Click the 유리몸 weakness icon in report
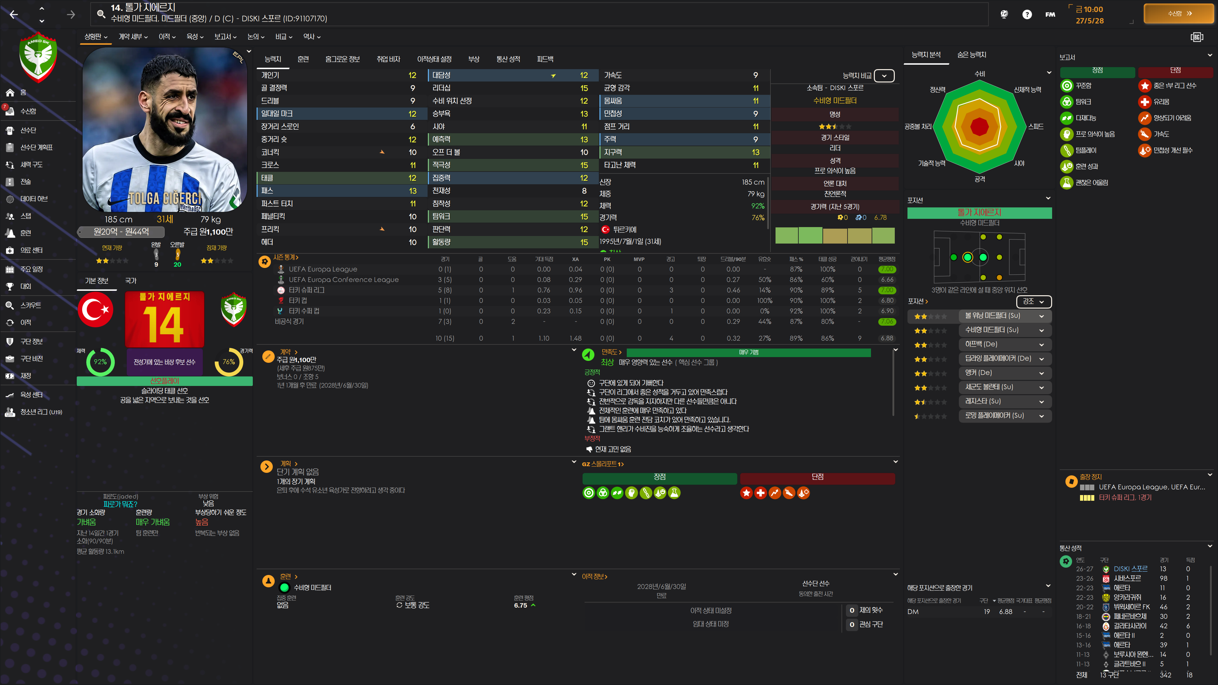The width and height of the screenshot is (1218, 685). click(x=1144, y=101)
